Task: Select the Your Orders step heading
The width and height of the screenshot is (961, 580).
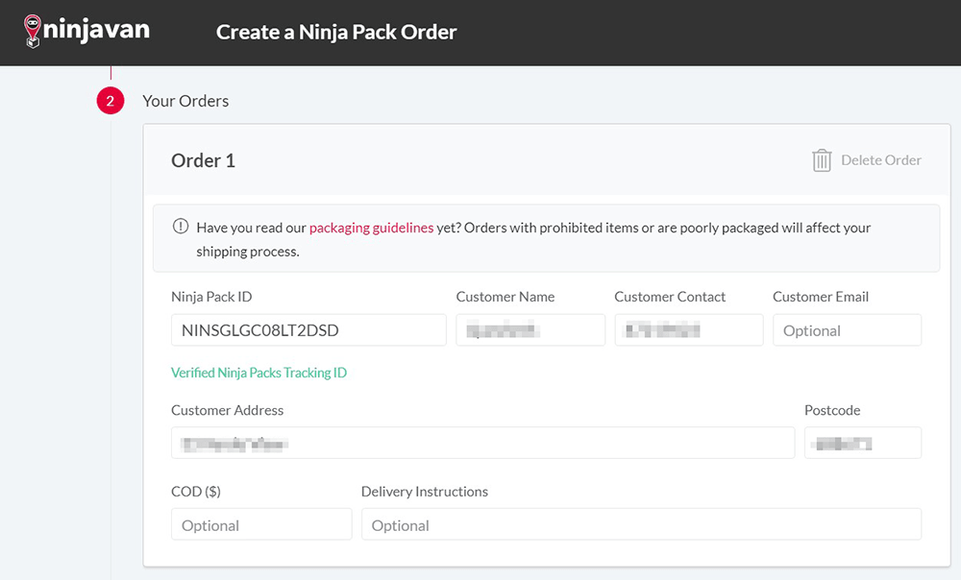Action: coord(185,101)
